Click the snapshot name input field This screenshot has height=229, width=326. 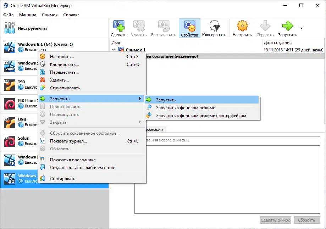click(x=233, y=140)
